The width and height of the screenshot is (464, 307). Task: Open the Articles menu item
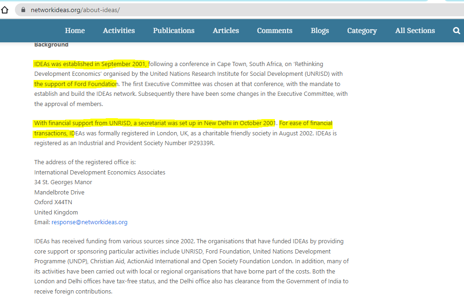coord(226,30)
